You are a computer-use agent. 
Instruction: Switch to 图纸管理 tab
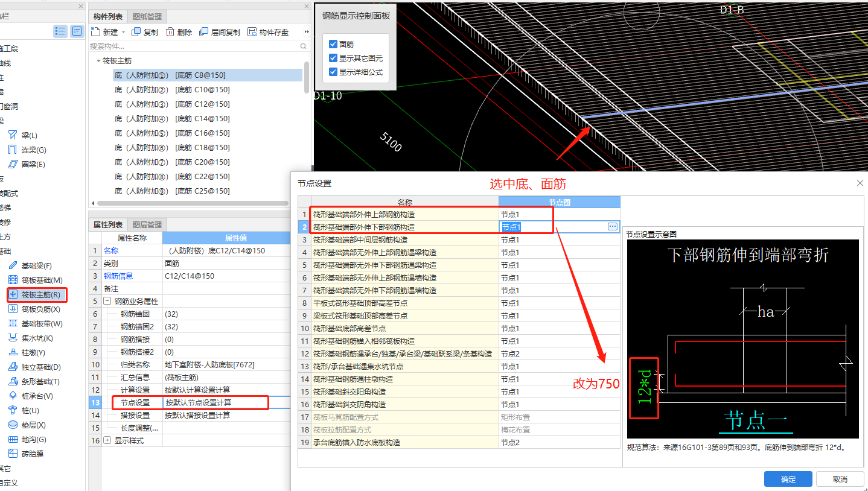point(147,16)
